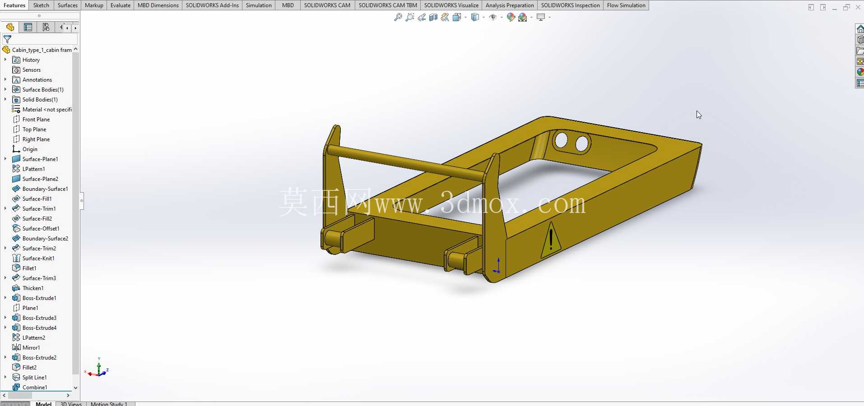Open the PropertyManager tab
The image size is (864, 406).
pos(28,27)
